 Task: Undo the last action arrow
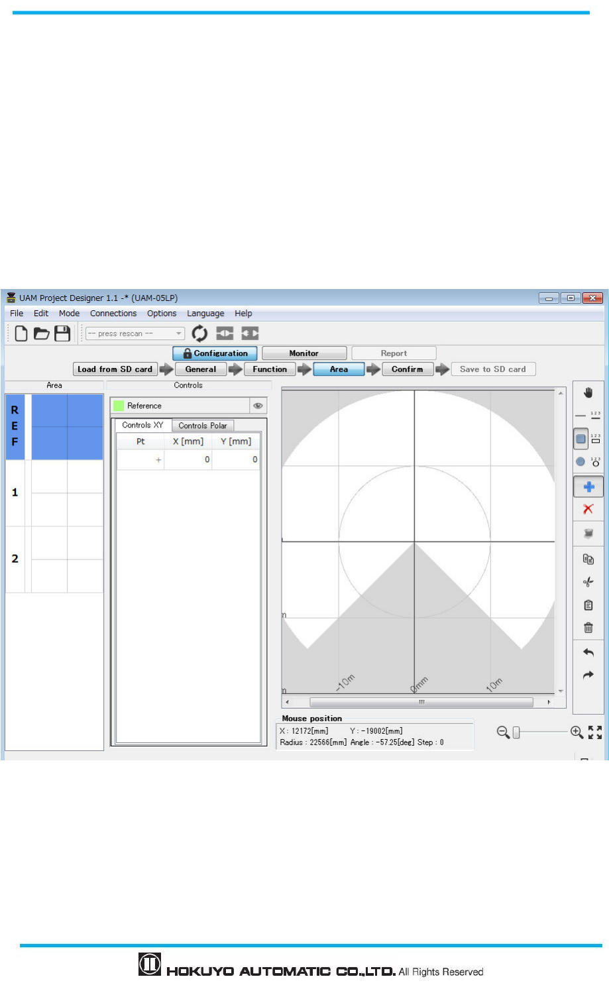click(588, 652)
